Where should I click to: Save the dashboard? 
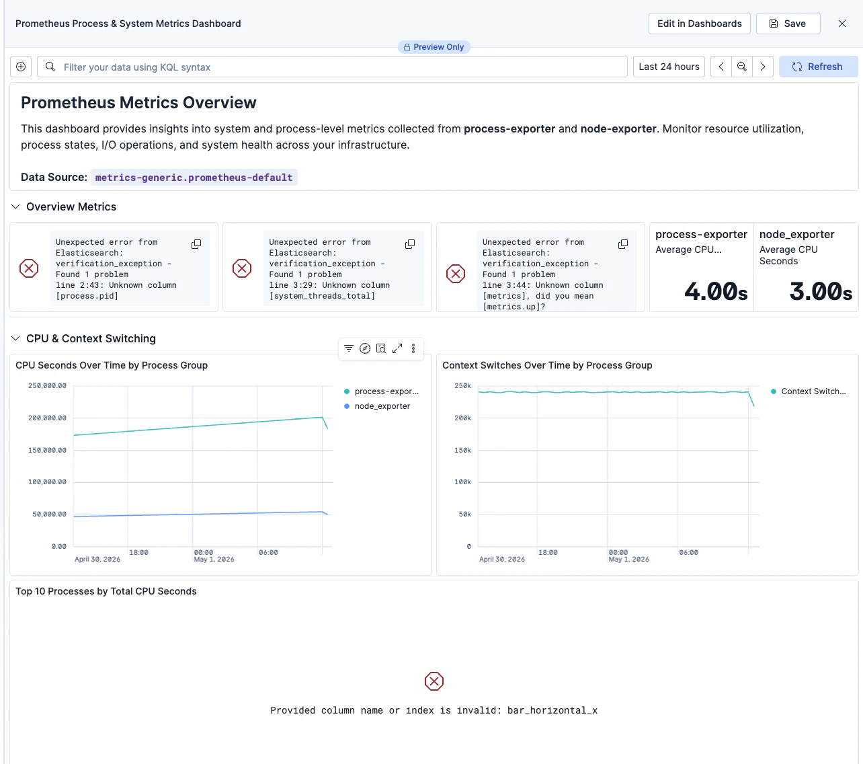[x=788, y=24]
